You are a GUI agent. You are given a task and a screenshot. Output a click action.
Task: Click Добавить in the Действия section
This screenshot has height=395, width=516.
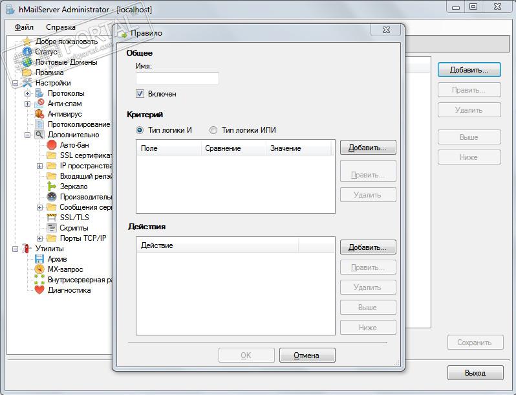[x=368, y=247]
